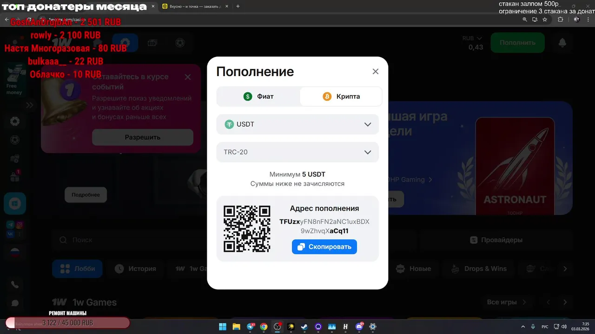This screenshot has width=595, height=334.
Task: Select the История category tab
Action: tap(135, 269)
